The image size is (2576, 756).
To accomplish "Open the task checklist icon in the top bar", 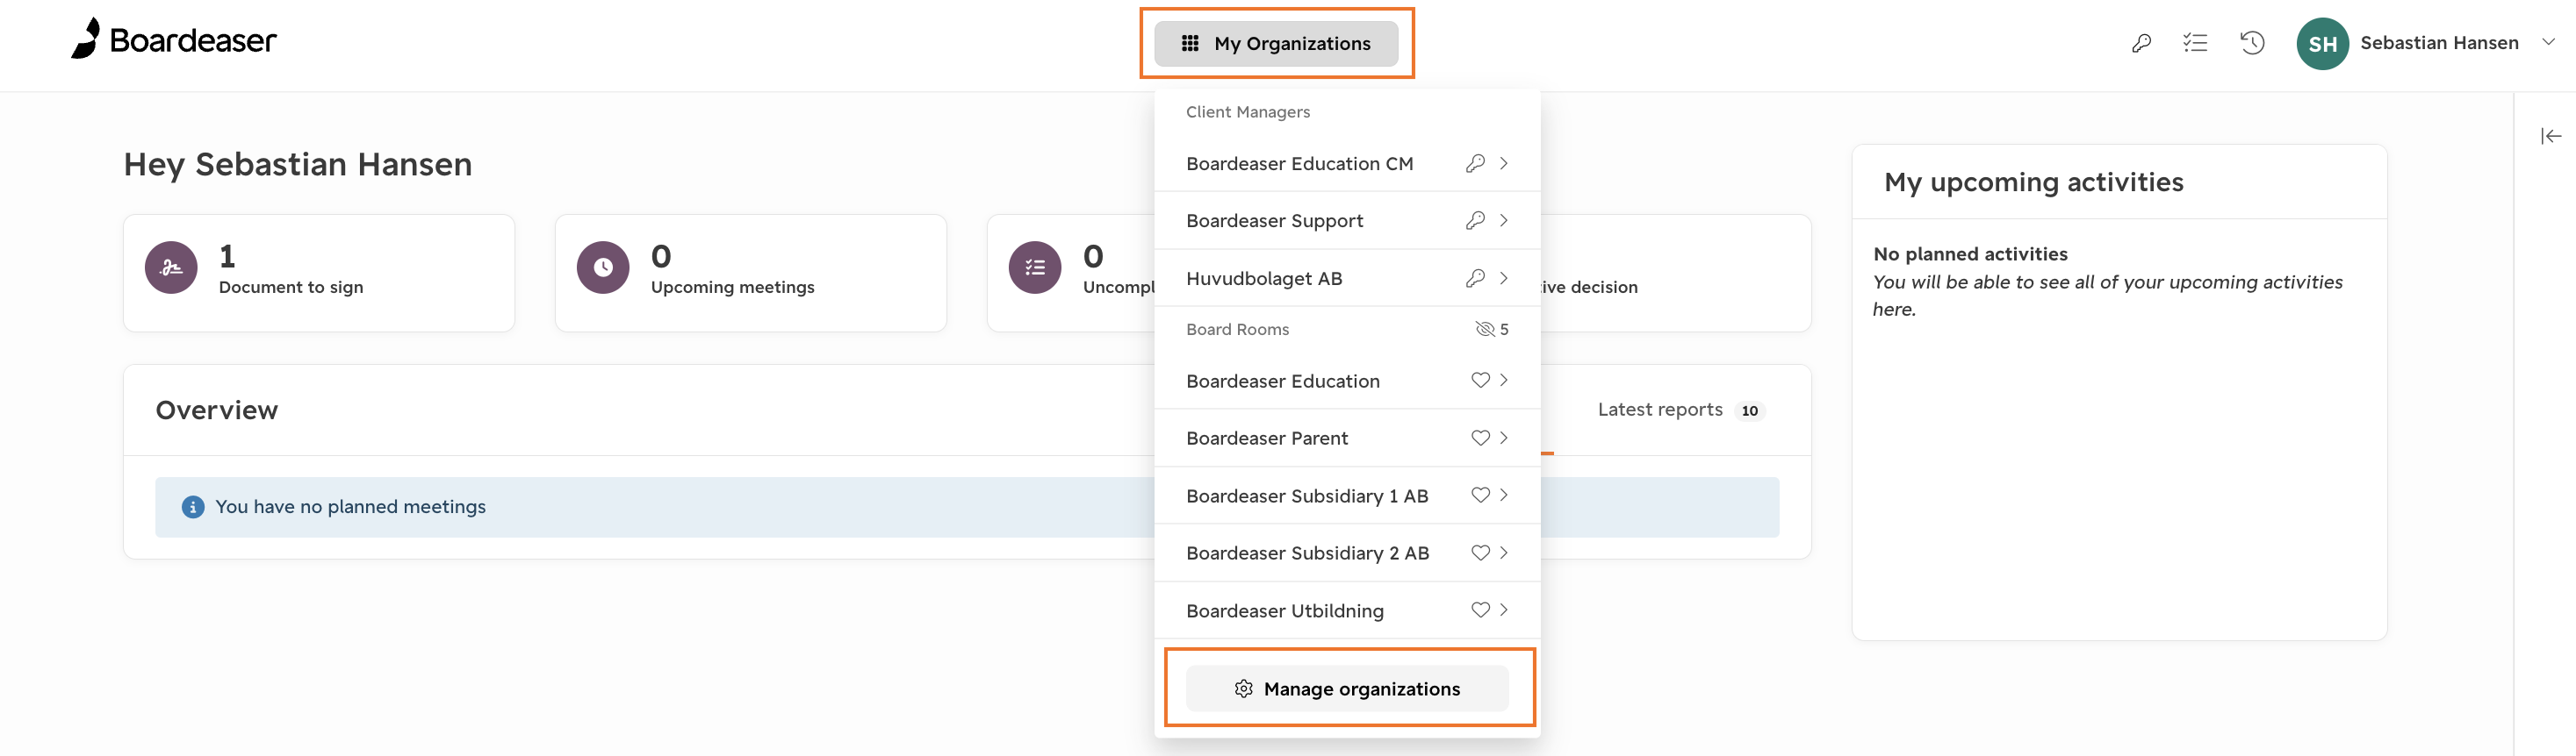I will [2196, 43].
